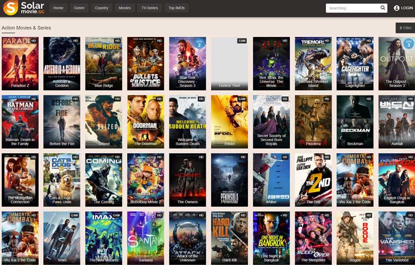Open the Santana poster

[x=146, y=238]
